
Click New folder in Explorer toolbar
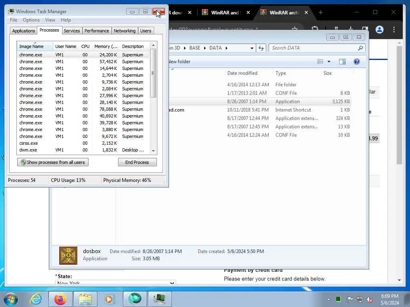[179, 62]
